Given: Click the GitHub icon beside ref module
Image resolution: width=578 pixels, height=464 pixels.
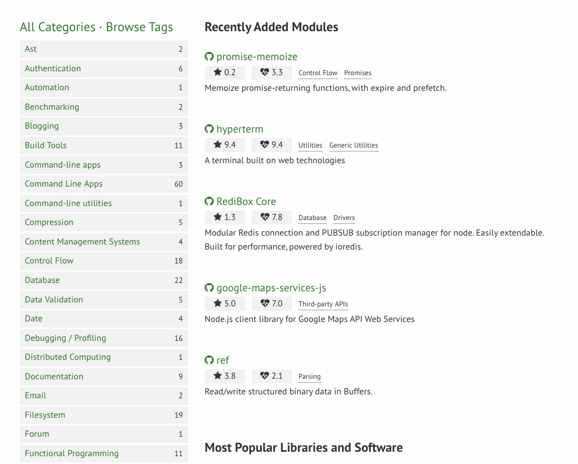Looking at the screenshot, I should point(209,360).
